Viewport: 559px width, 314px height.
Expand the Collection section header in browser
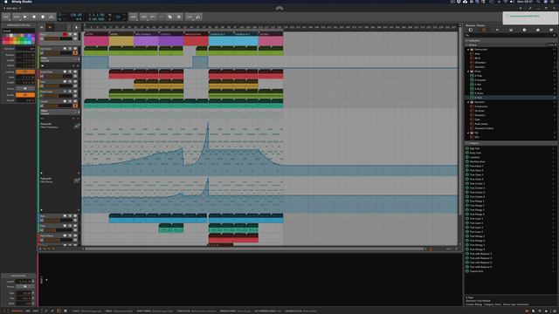(x=510, y=41)
